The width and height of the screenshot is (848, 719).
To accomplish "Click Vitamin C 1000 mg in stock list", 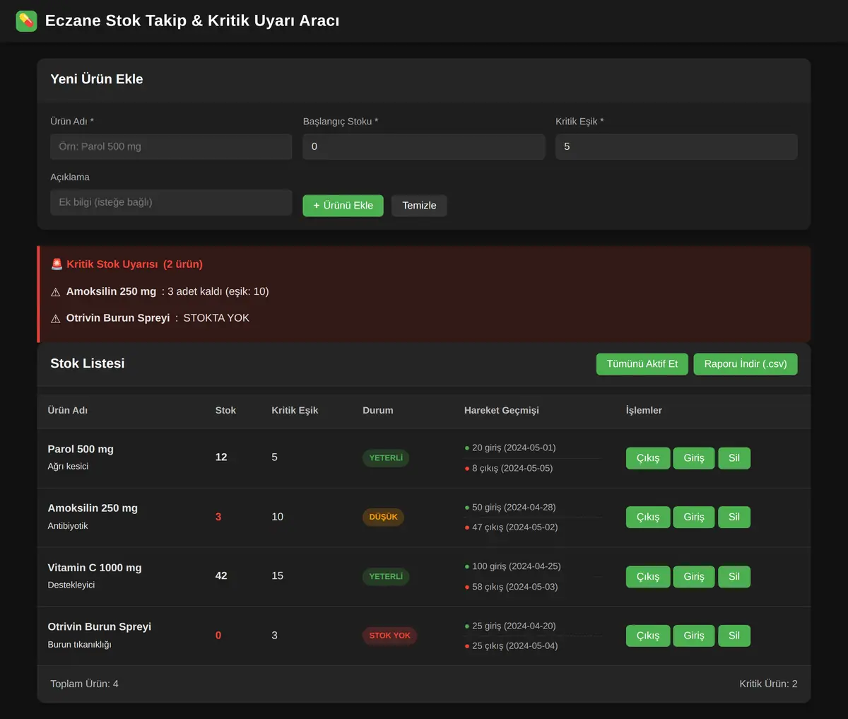I will [95, 568].
